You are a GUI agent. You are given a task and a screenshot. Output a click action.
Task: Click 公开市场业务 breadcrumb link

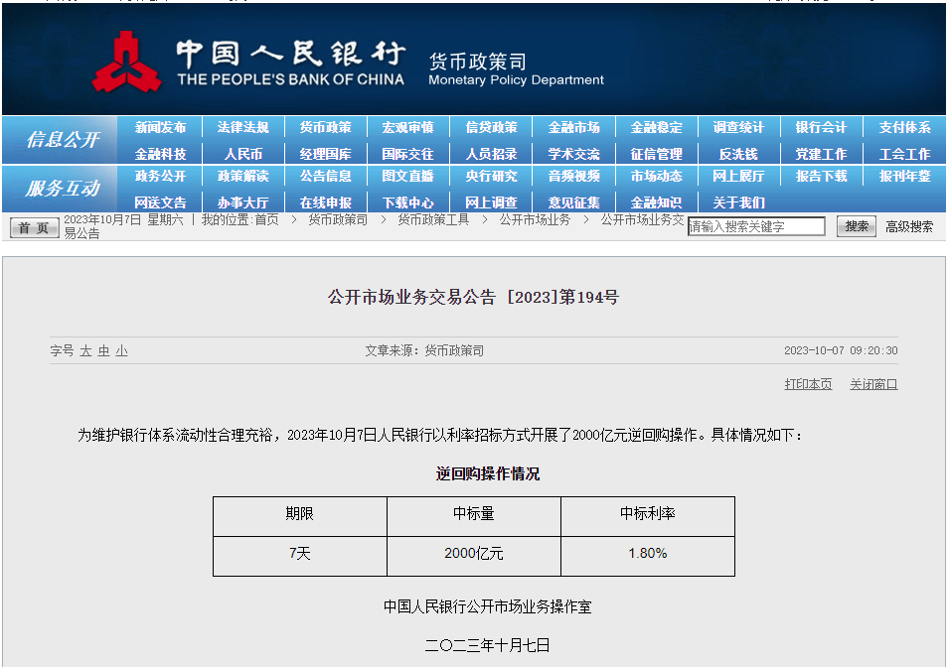pyautogui.click(x=535, y=220)
